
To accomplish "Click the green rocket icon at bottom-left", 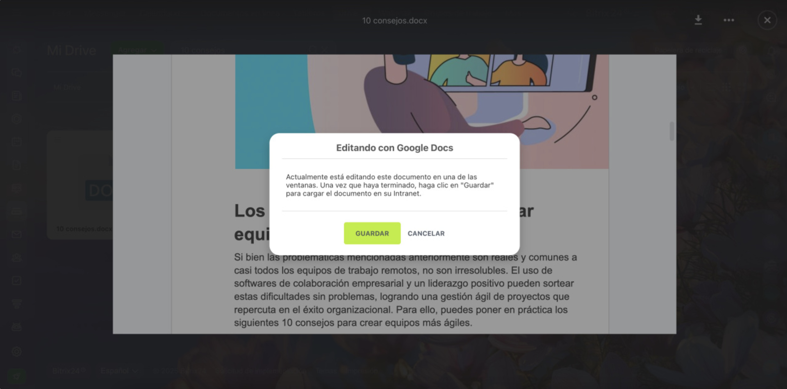I will 17,376.
